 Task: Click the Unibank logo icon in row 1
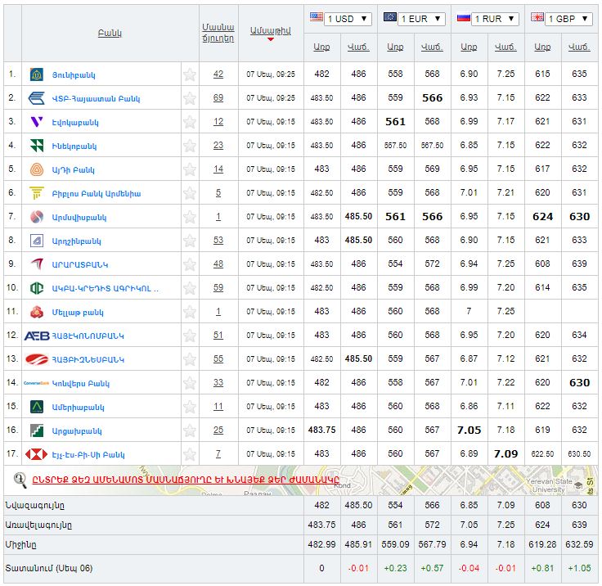[36, 74]
